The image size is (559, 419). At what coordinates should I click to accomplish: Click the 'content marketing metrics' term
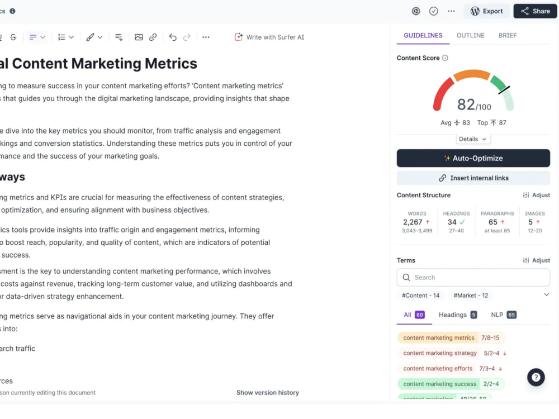coord(451,338)
